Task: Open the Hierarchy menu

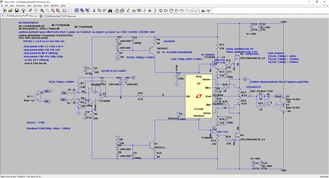Action: (x=21, y=5)
